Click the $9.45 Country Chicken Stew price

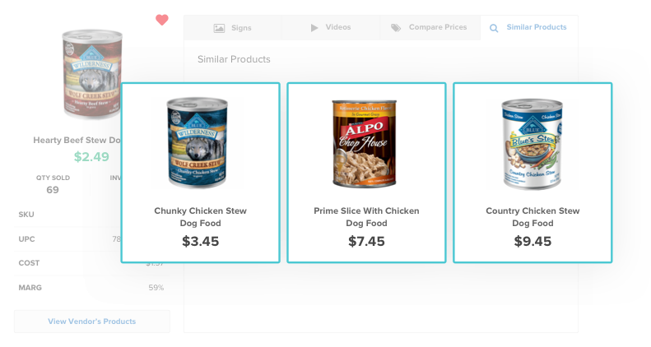[x=532, y=242]
